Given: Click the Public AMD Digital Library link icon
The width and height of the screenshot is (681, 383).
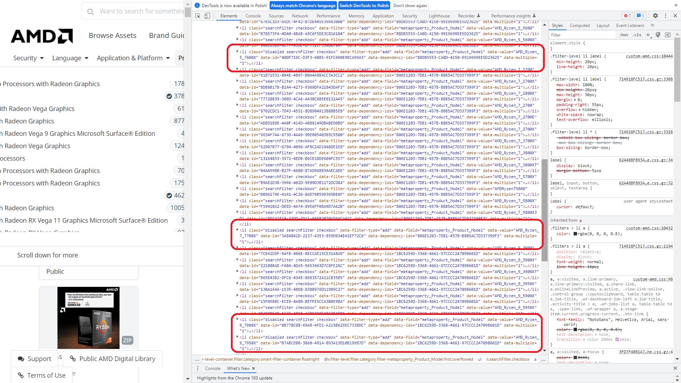Looking at the screenshot, I should coord(73,359).
